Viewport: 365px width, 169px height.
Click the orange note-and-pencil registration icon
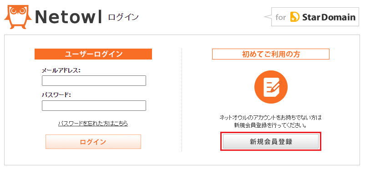271,87
